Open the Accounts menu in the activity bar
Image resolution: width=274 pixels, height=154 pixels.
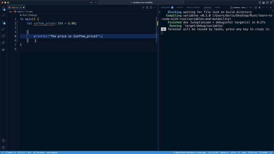(3, 141)
